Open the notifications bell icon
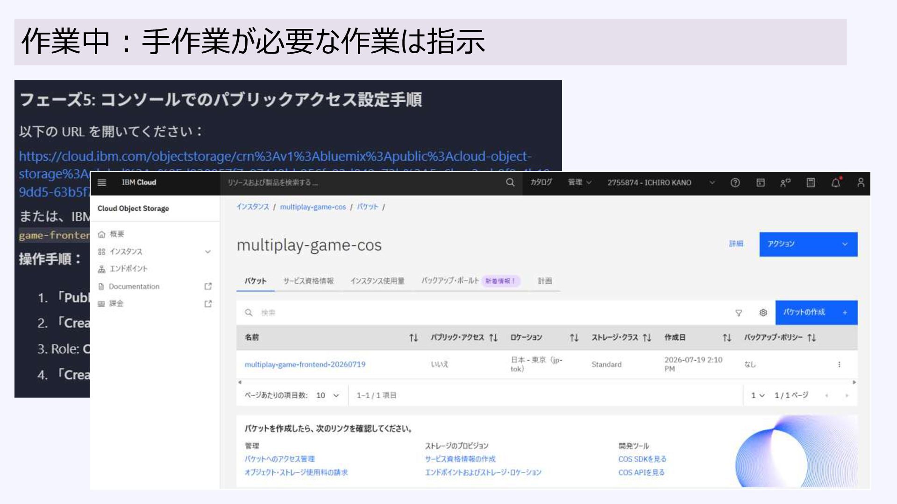Image resolution: width=897 pixels, height=504 pixels. pyautogui.click(x=836, y=182)
